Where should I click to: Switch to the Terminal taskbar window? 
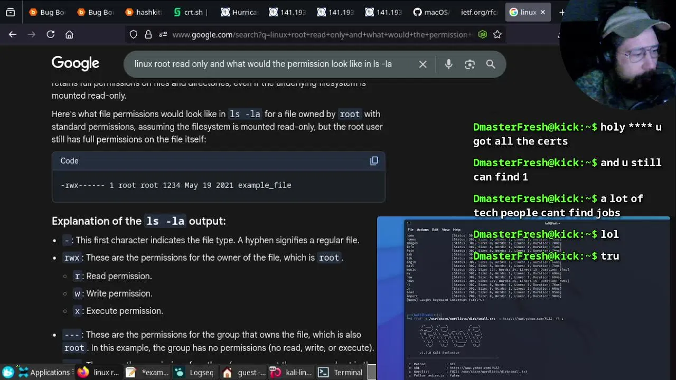(340, 372)
